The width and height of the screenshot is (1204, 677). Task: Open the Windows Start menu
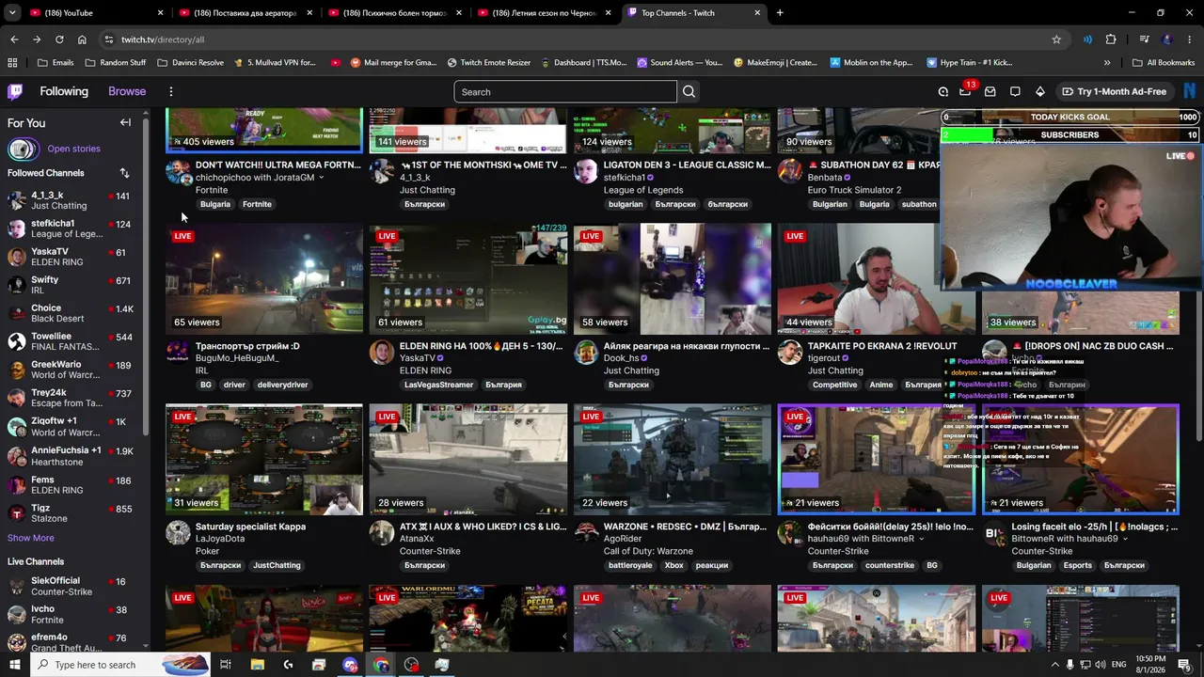15,665
